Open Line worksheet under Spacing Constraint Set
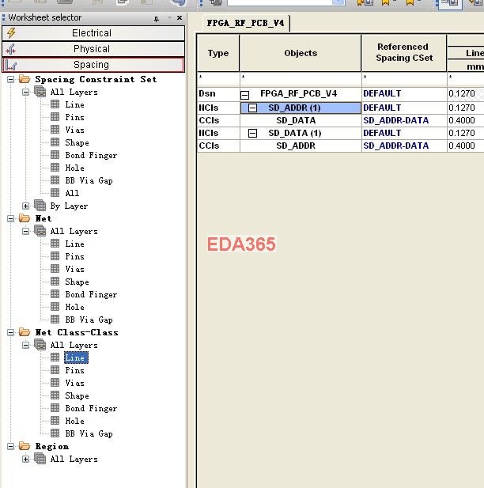The image size is (484, 488). pos(74,105)
